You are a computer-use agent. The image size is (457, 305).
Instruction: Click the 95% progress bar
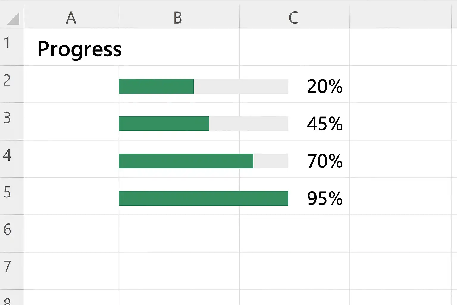204,198
